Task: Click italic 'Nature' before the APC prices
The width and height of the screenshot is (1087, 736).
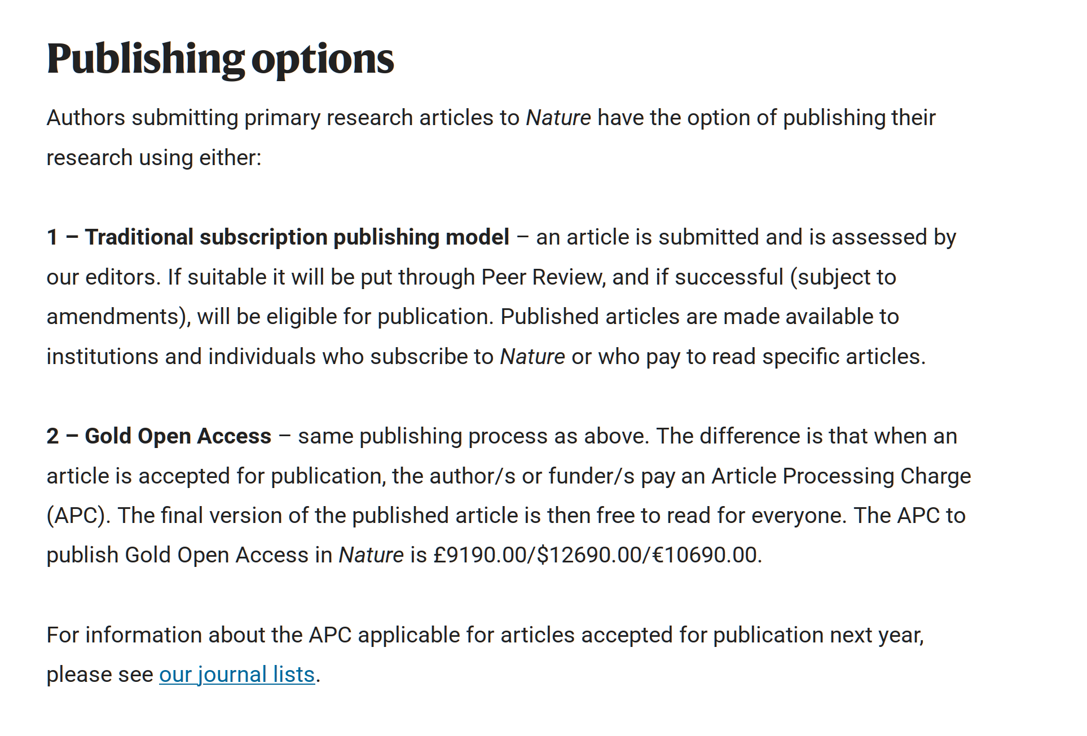Action: (x=371, y=555)
